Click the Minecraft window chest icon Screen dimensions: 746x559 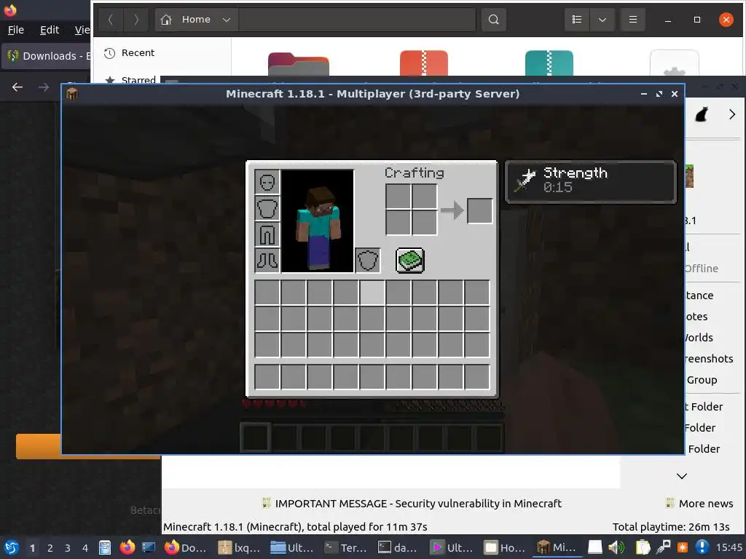click(x=72, y=94)
